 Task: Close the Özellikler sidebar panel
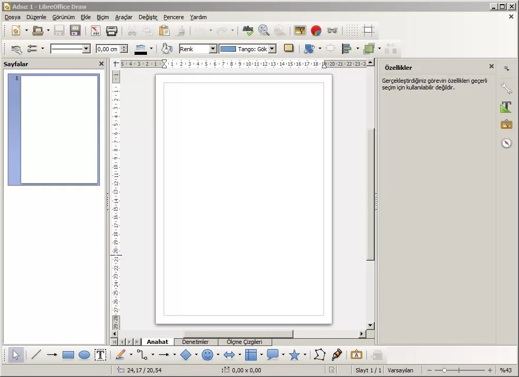point(492,67)
